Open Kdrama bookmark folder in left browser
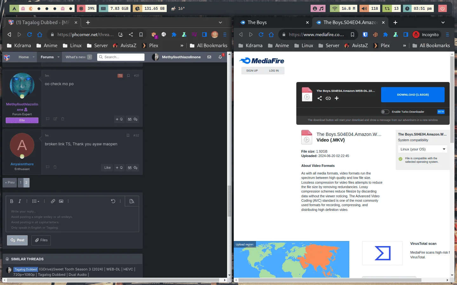This screenshot has height=285, width=457. (19, 46)
